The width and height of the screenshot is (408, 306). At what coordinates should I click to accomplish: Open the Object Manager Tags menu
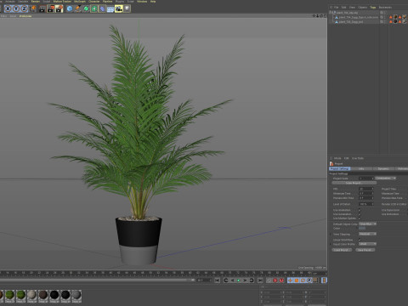373,8
